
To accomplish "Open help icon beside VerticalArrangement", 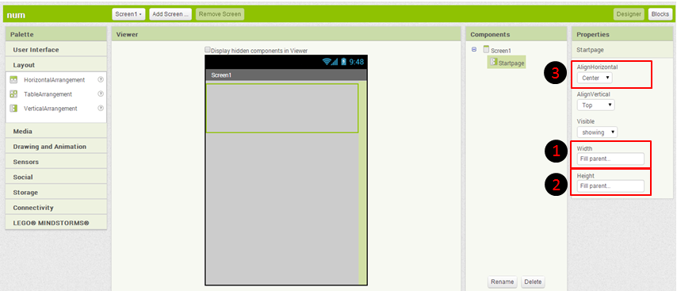I will pyautogui.click(x=101, y=108).
